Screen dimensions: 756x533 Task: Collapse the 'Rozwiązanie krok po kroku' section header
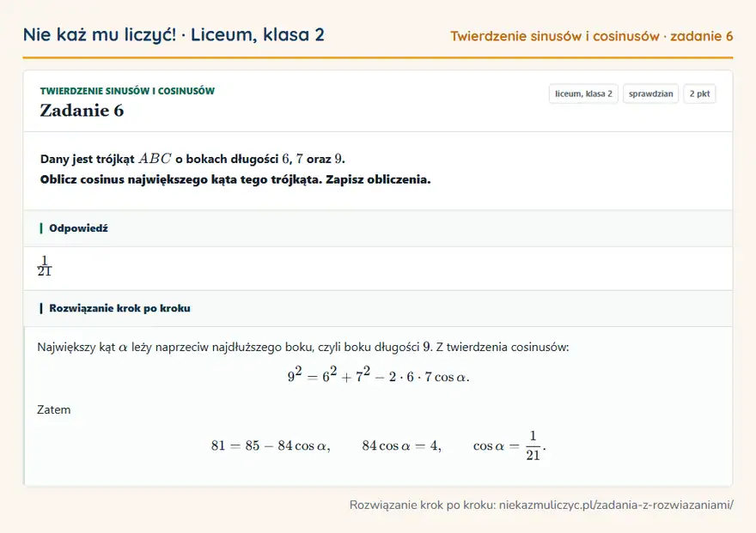click(378, 308)
